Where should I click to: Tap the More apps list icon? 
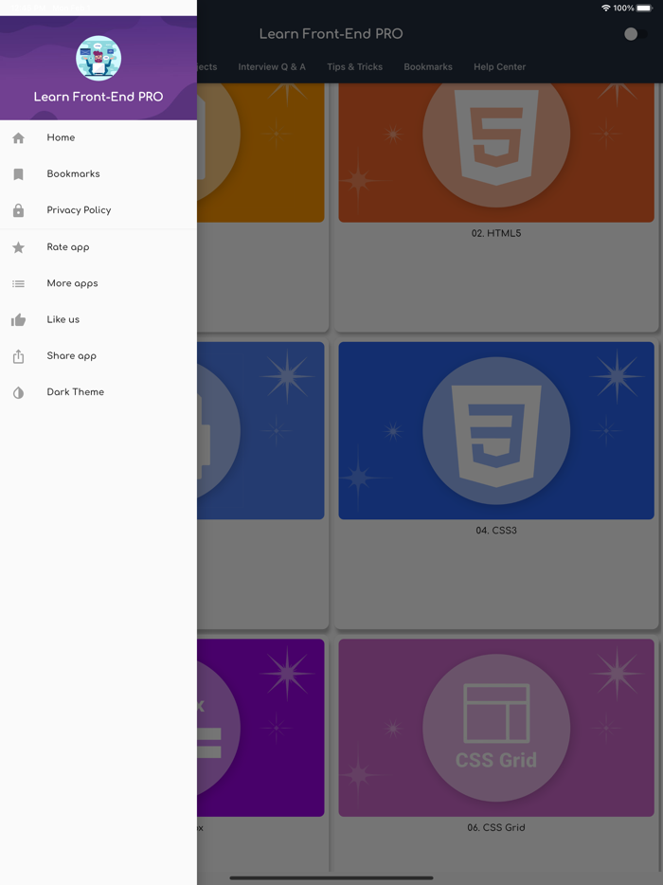[x=19, y=283]
